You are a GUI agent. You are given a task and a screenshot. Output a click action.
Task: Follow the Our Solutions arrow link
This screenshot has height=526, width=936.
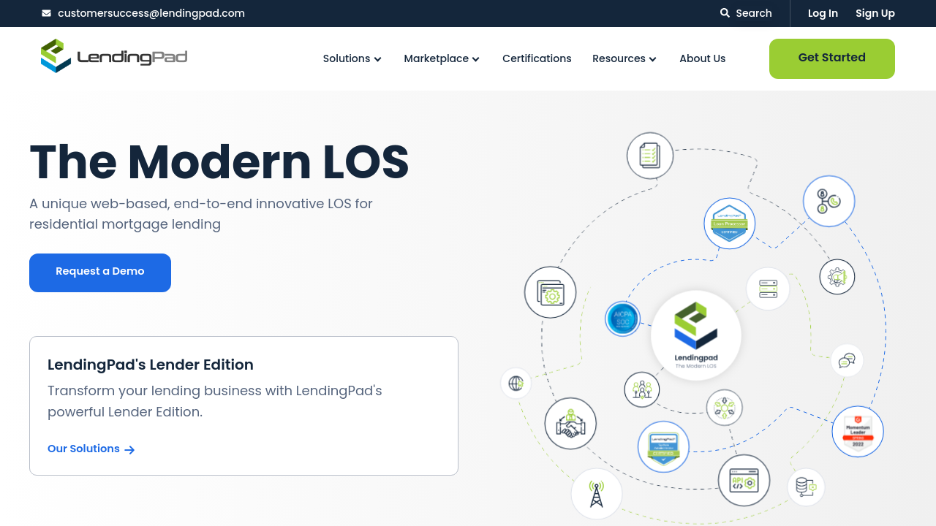click(91, 449)
